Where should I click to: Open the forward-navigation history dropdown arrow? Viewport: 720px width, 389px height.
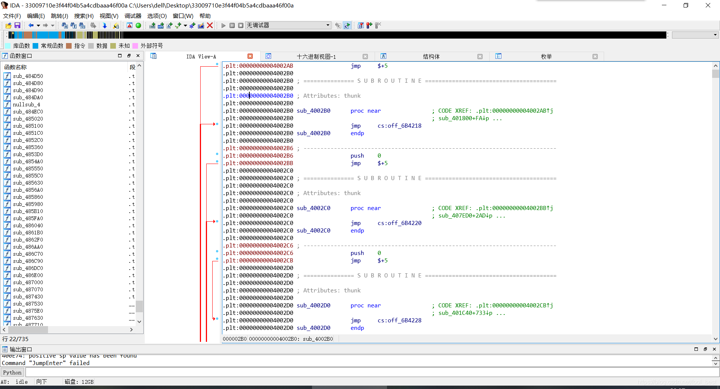click(53, 25)
